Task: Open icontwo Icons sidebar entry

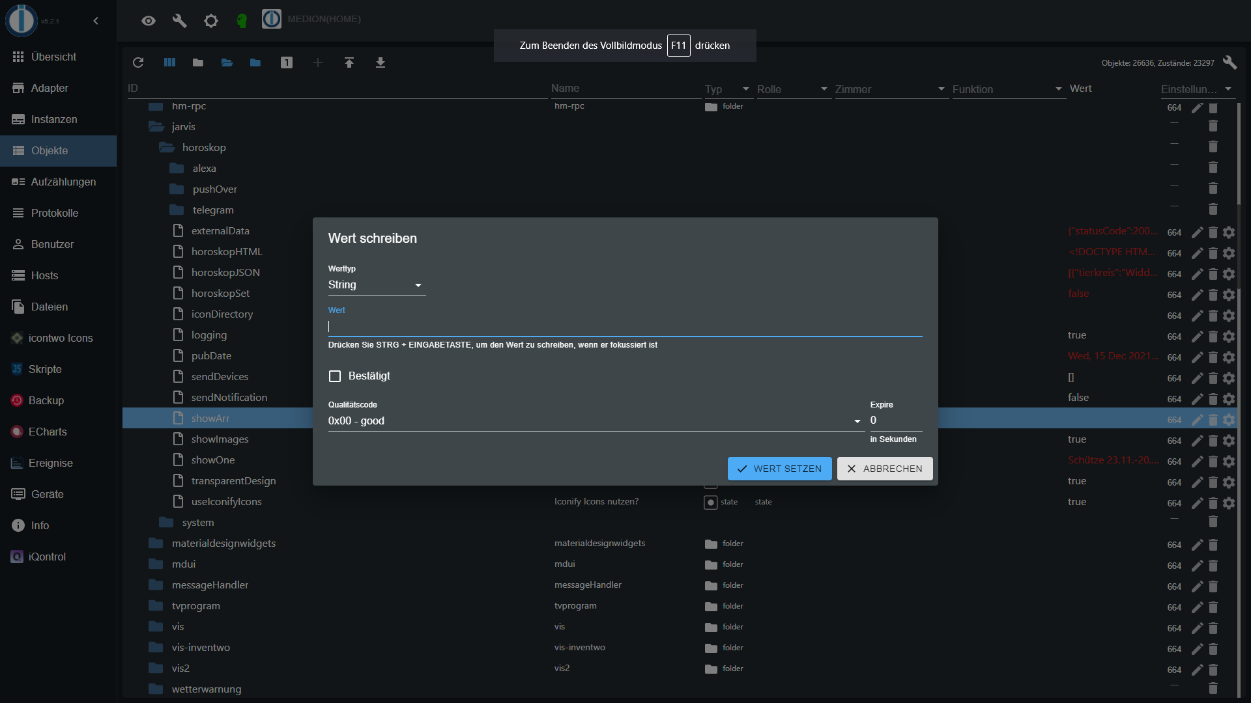Action: 59,338
